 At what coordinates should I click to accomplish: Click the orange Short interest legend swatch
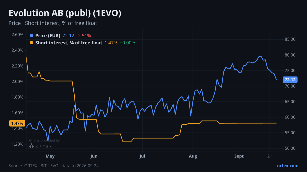31,43
